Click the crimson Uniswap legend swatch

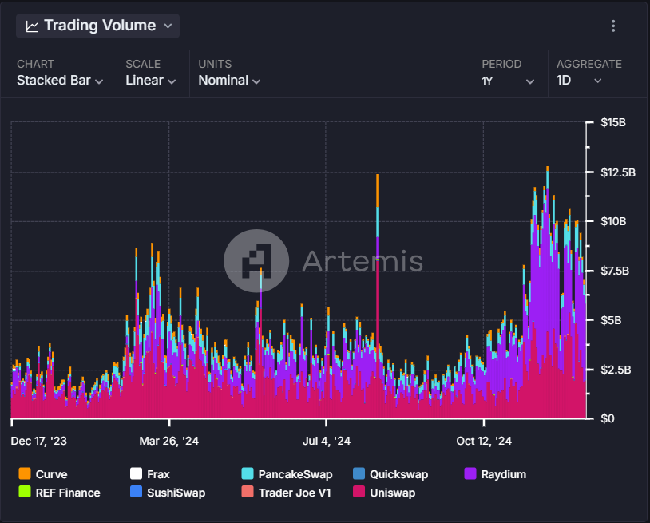(x=359, y=492)
